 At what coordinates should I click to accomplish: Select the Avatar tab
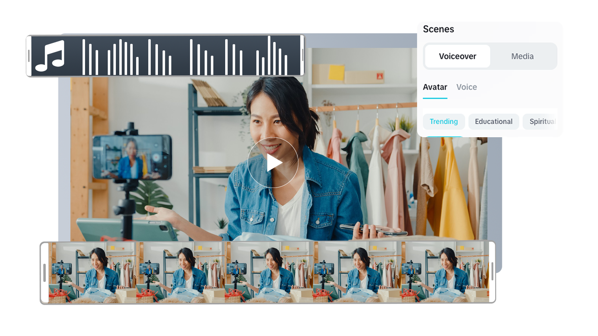click(434, 87)
